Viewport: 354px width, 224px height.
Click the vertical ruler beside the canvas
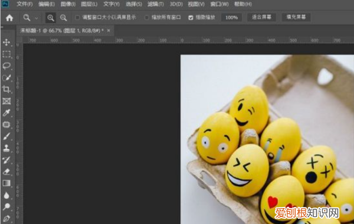19,133
